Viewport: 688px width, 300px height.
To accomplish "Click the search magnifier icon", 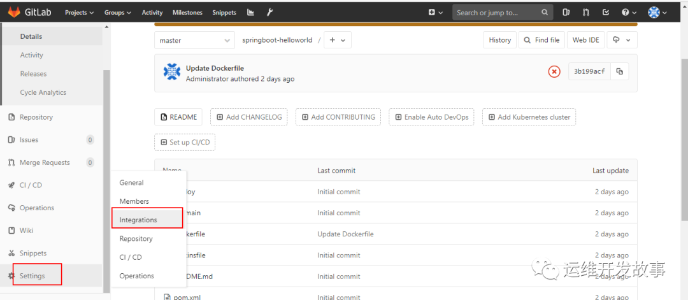I will (x=545, y=13).
